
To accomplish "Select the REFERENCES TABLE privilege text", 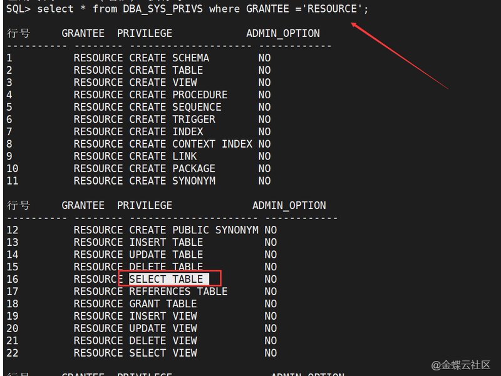I will click(x=178, y=292).
